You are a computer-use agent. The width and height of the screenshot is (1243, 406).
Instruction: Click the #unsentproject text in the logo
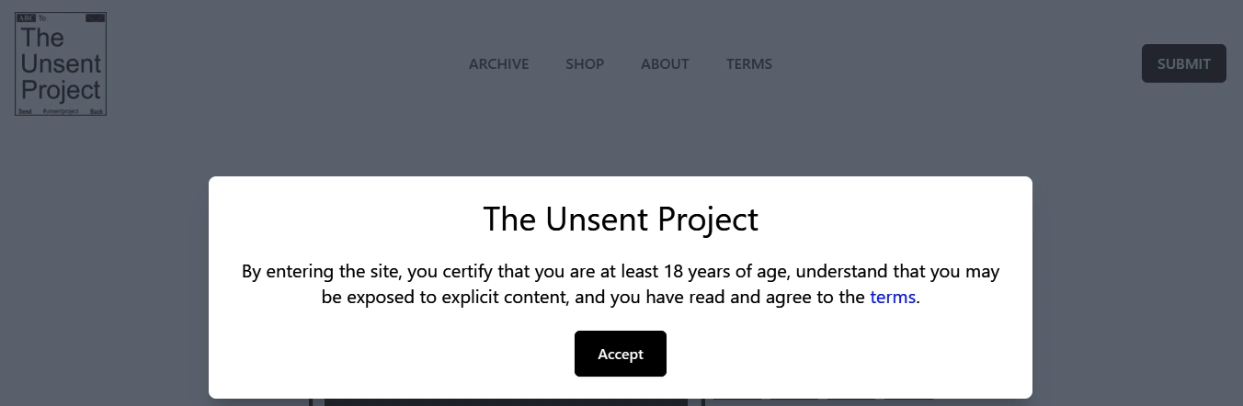61,111
